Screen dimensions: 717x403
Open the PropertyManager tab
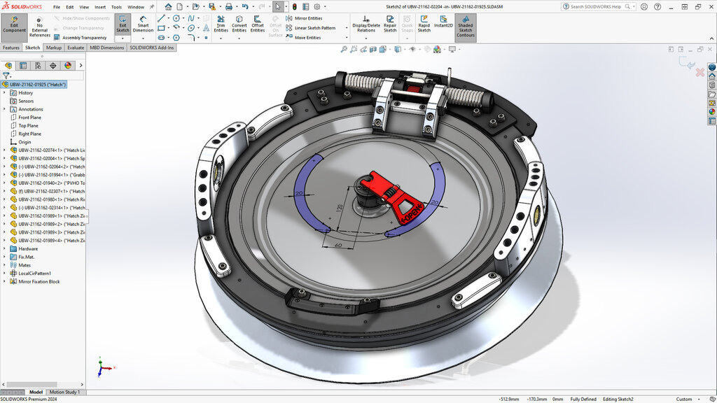point(23,65)
